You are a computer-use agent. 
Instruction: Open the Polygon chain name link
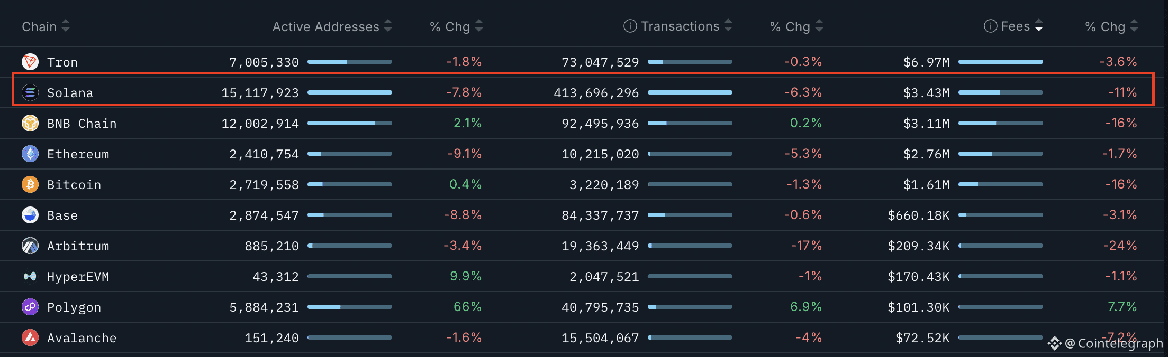pyautogui.click(x=74, y=307)
